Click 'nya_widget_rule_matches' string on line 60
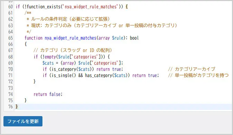The height and width of the screenshot is (135, 233). [91, 7]
